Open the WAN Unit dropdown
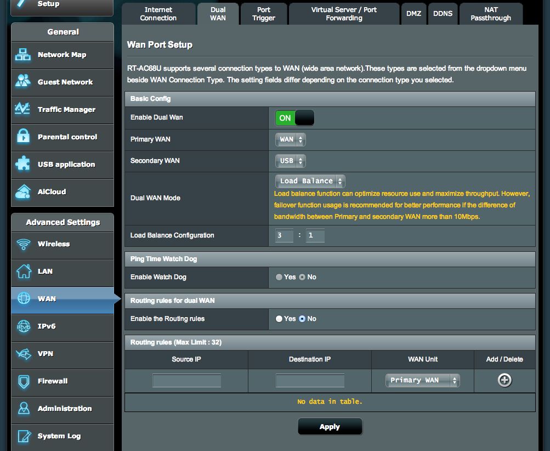Screen dimensions: 550x451 pyautogui.click(x=422, y=380)
